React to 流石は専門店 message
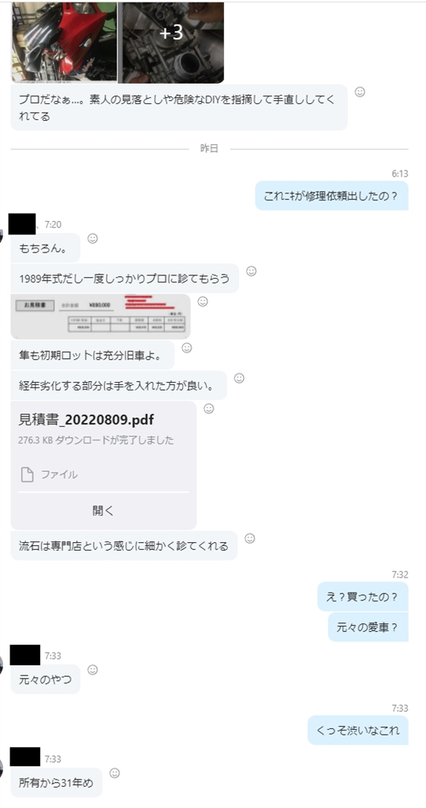The height and width of the screenshot is (808, 426). (250, 538)
